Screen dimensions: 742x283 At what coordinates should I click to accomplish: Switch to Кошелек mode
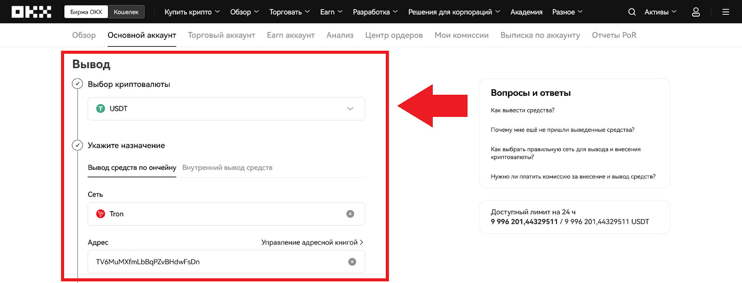coord(126,12)
